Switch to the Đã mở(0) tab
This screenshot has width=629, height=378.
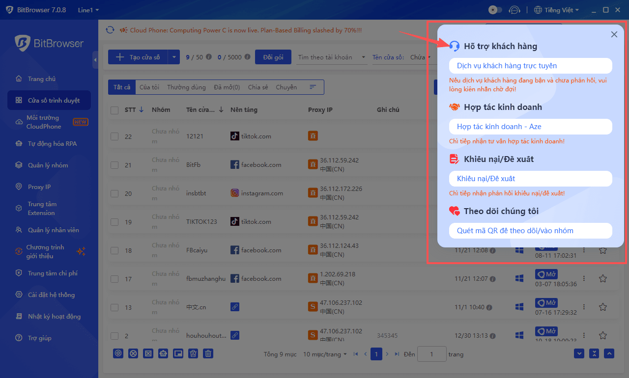(x=227, y=87)
